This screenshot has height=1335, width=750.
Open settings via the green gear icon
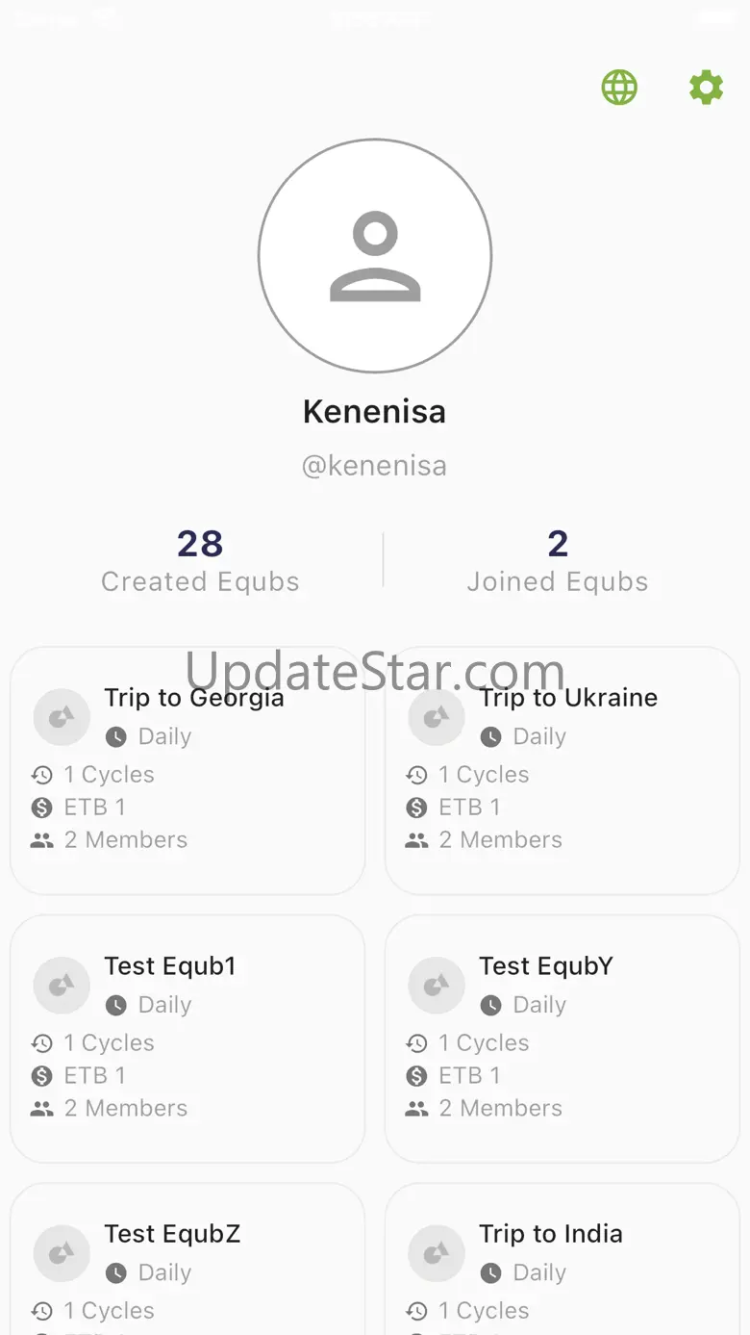706,88
